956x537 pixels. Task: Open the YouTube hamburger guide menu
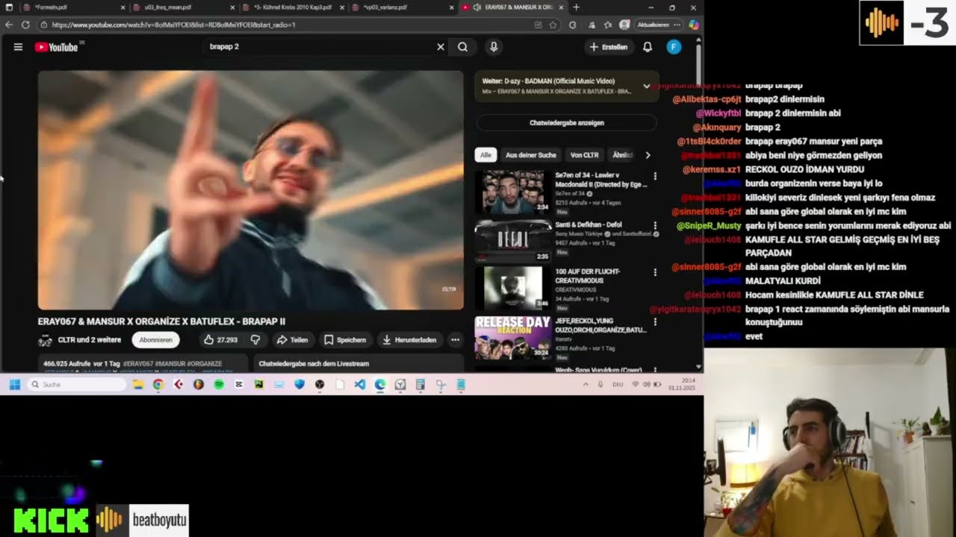coord(18,47)
